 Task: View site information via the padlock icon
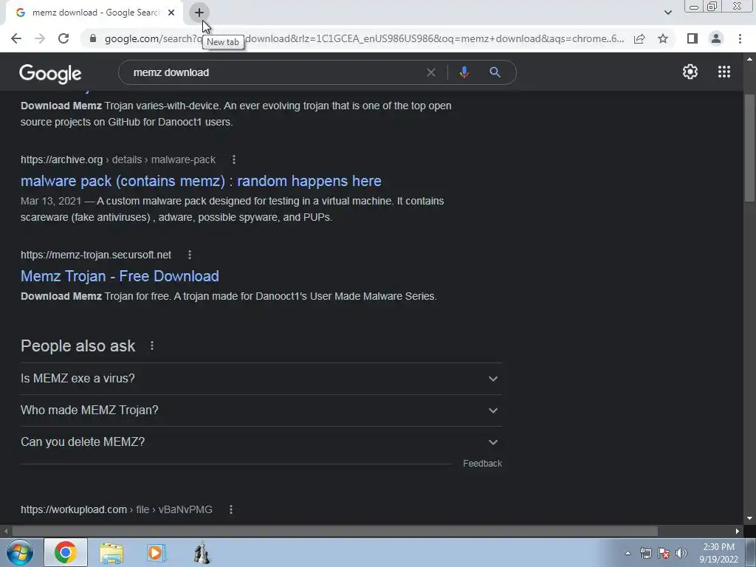click(x=93, y=38)
